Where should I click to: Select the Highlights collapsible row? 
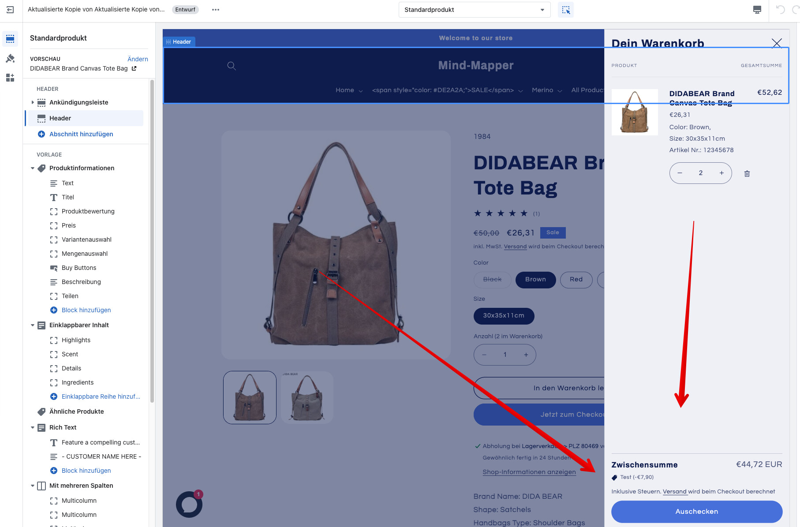click(x=76, y=340)
